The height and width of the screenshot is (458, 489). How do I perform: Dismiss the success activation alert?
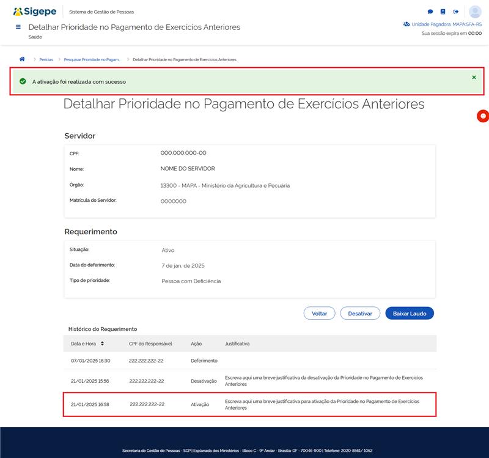point(474,78)
